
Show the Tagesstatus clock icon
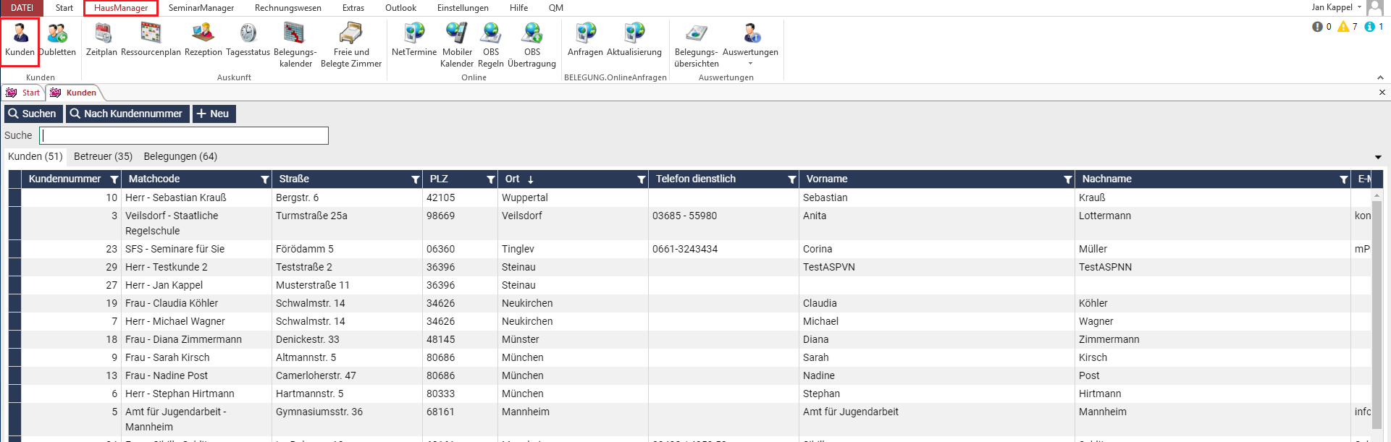[248, 40]
